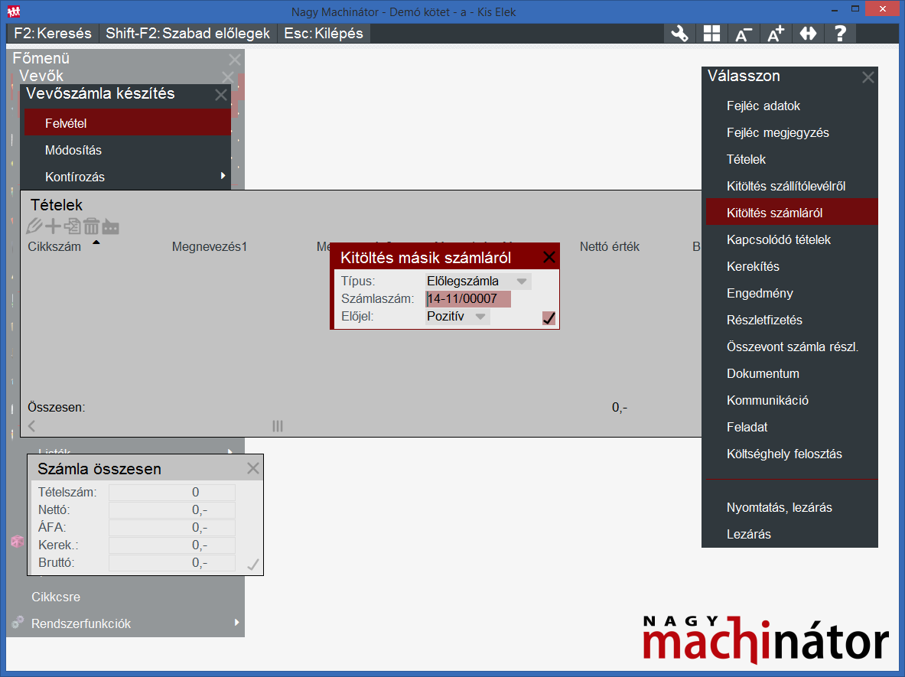Click the gears icon beside Rendszerfunkciók
The image size is (905, 677).
[x=18, y=622]
